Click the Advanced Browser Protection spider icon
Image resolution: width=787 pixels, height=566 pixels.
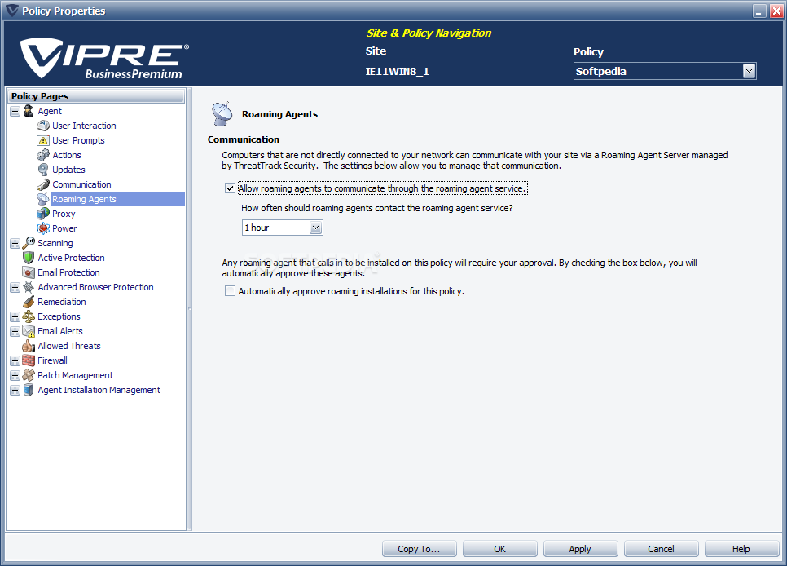[x=29, y=287]
